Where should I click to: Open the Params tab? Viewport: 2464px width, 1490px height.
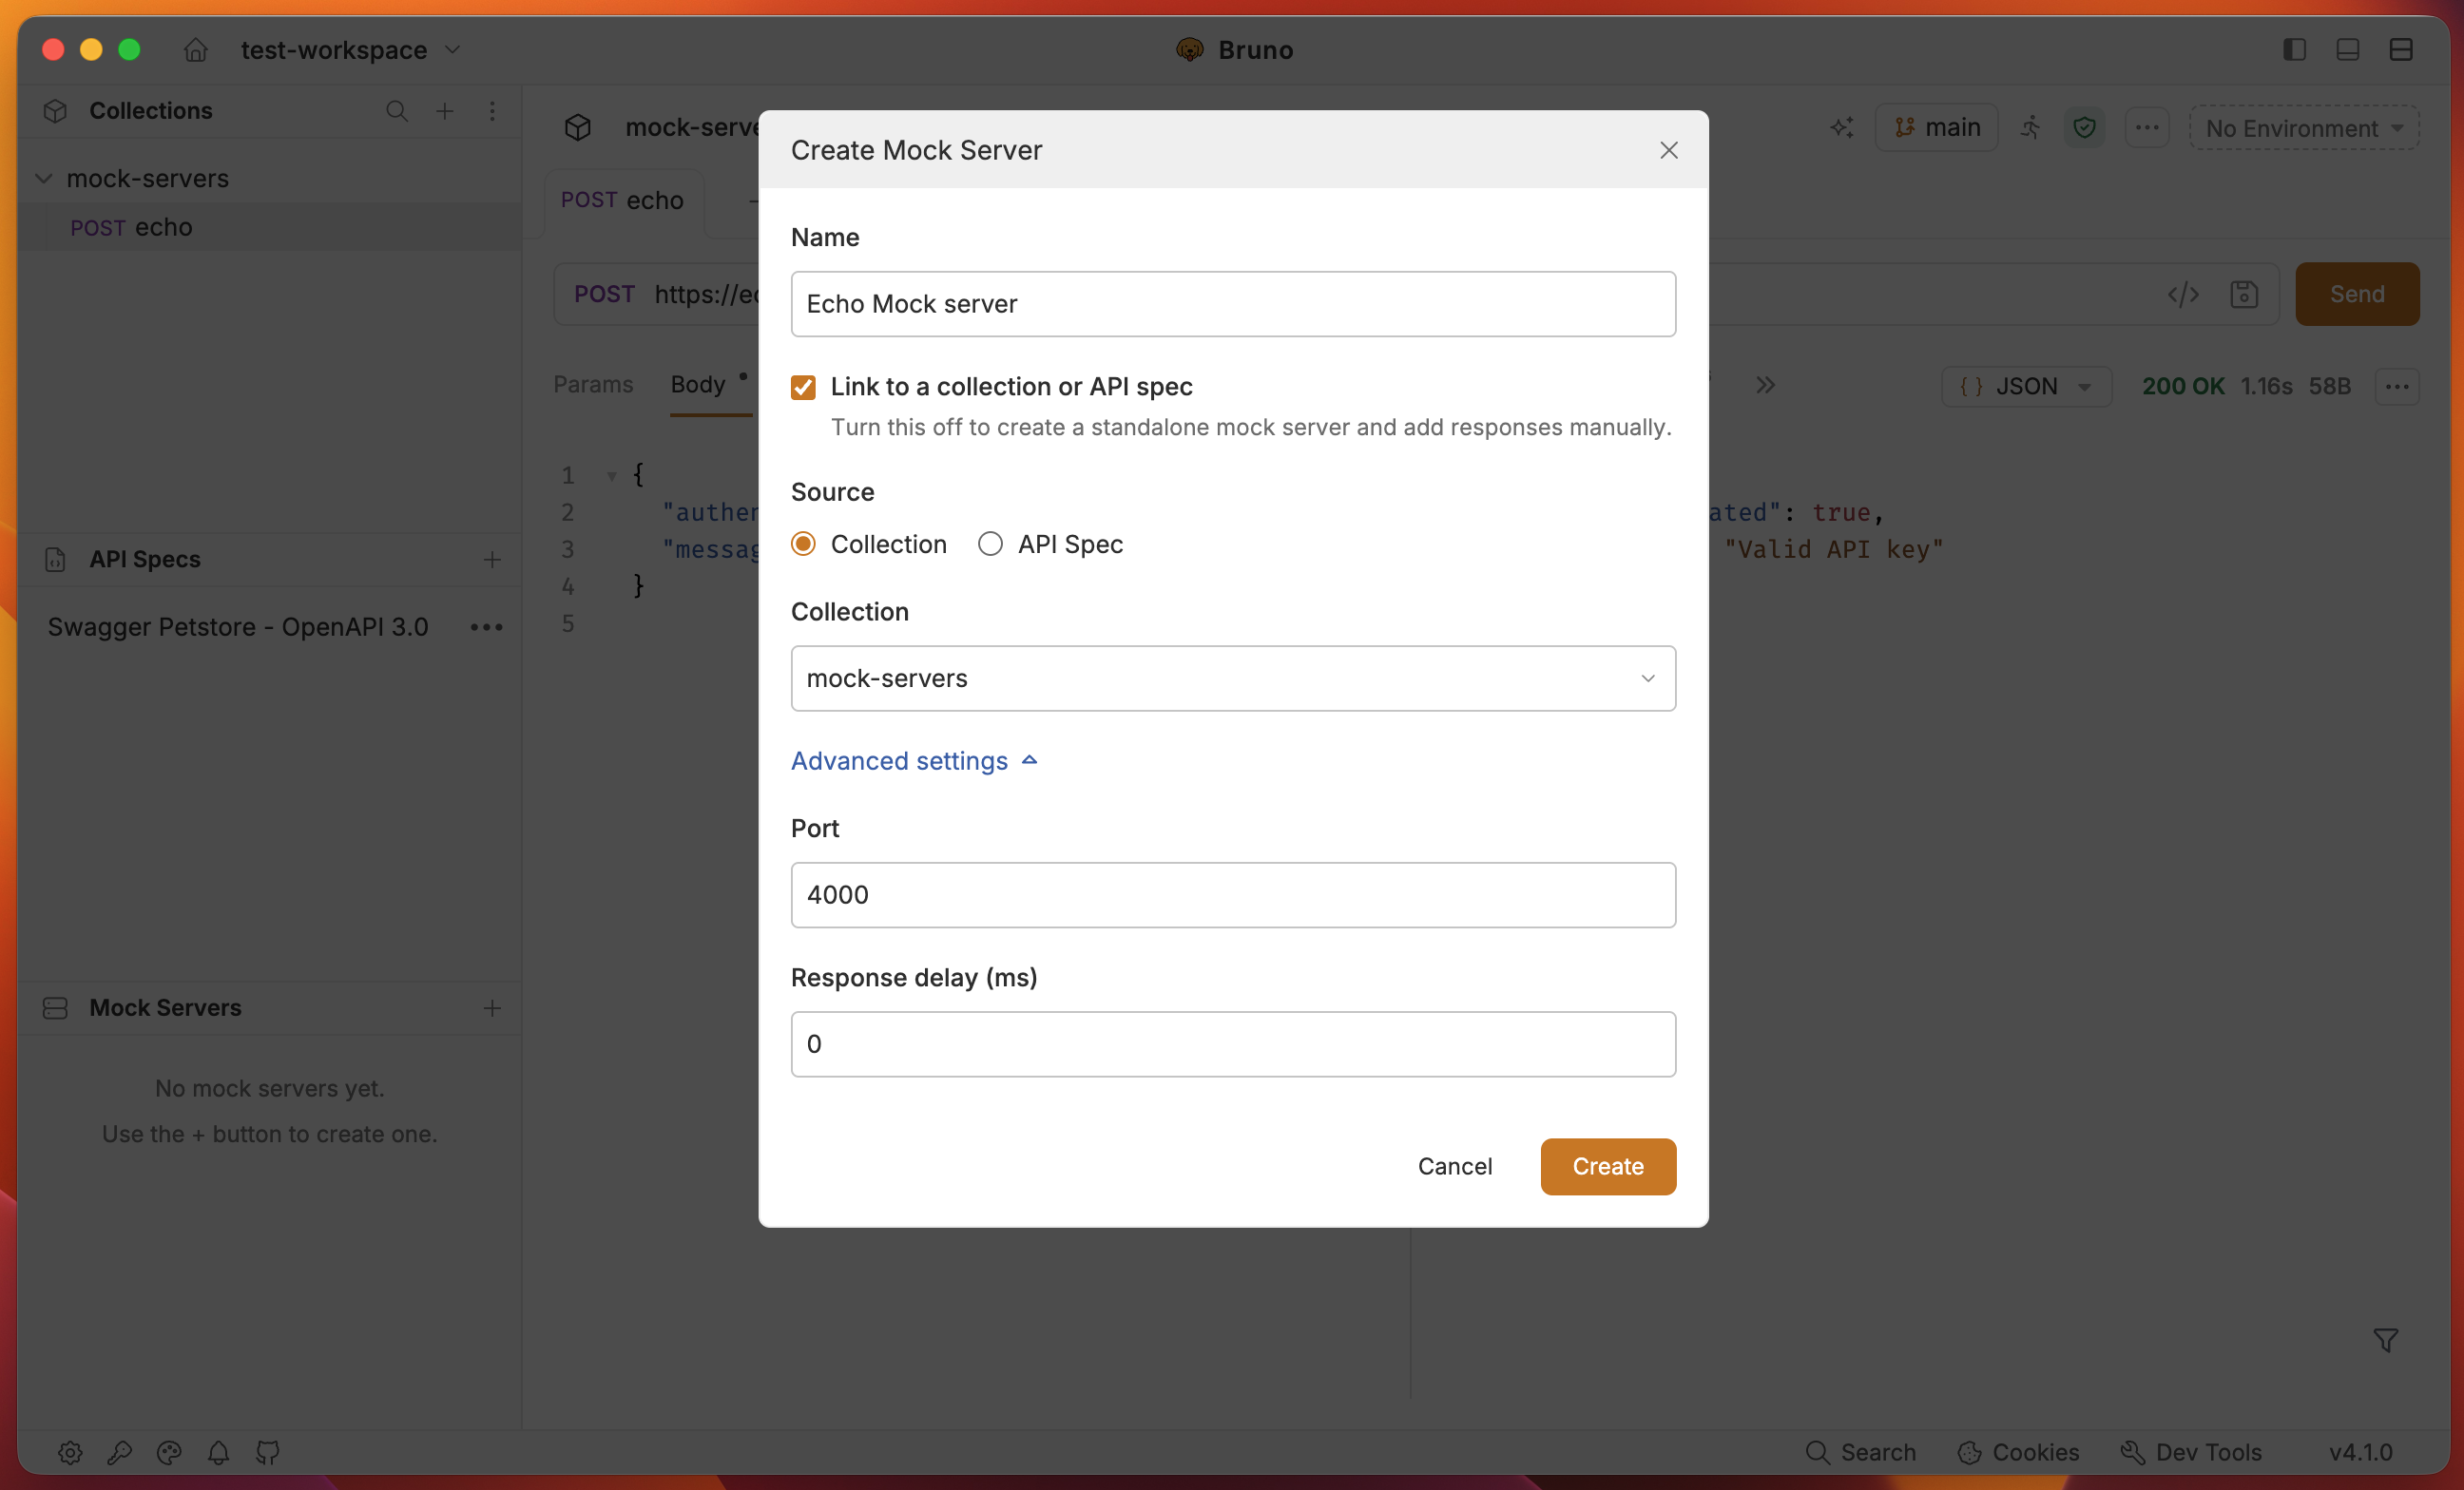(593, 385)
